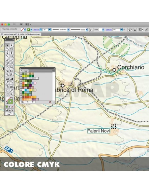Click the Opacità value field
The height and width of the screenshot is (193, 149).
tap(116, 30)
